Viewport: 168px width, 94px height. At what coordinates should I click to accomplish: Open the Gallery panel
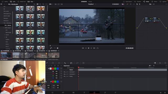pyautogui.click(x=5, y=2)
